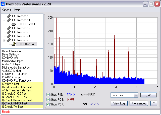Viewport: 161px width, 115px height.
Task: Open Preferences
Action: coord(139,103)
